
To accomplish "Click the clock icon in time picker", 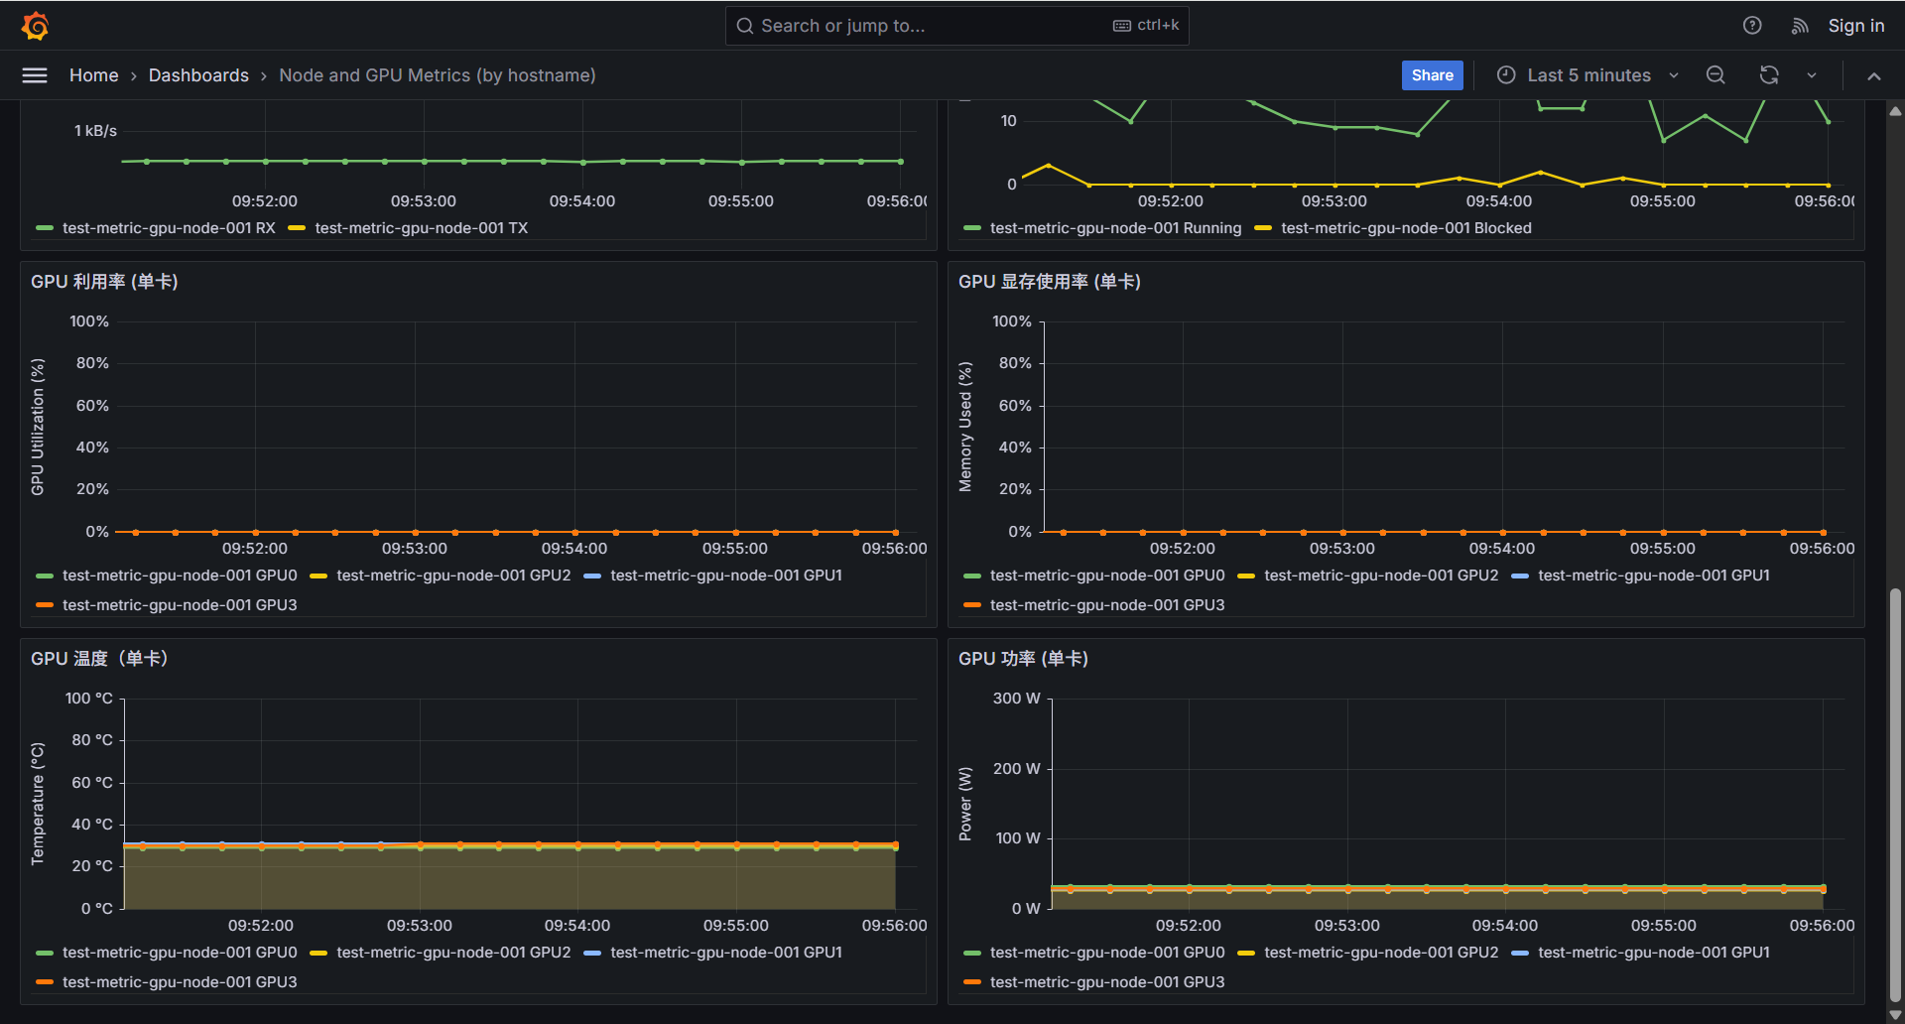I will (x=1506, y=75).
